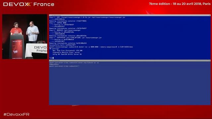Screen dimensions: 212x119
Task: Click the upper terminal window title bar
Action: [x=130, y=15]
